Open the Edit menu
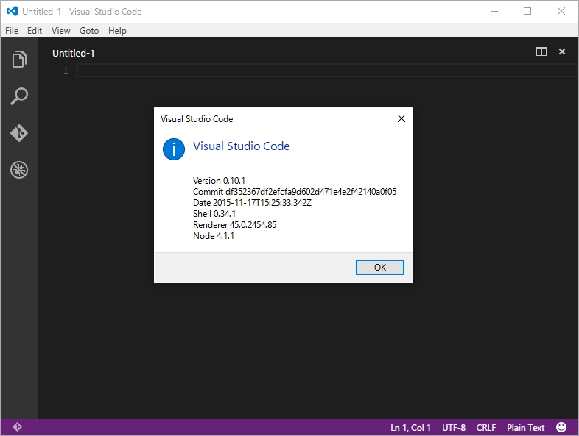The image size is (579, 436). (x=35, y=31)
